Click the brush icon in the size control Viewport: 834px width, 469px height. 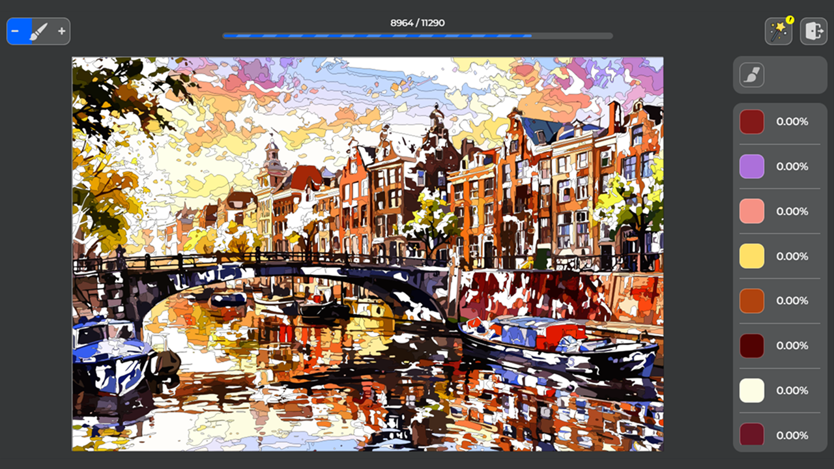pyautogui.click(x=37, y=31)
